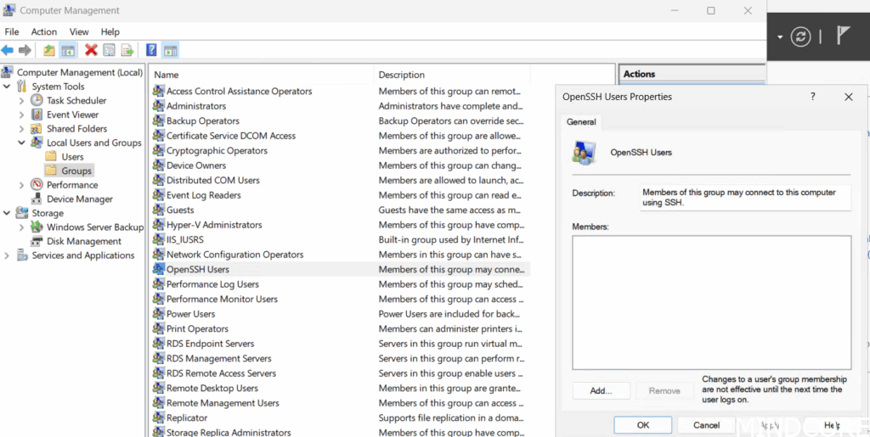Select the Distributed COM Users group row
Viewport: 870px width, 437px height.
point(340,180)
